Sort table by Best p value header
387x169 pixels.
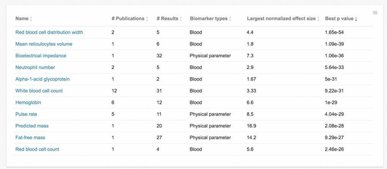pos(339,19)
